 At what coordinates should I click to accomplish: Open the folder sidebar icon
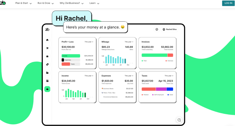(47, 73)
